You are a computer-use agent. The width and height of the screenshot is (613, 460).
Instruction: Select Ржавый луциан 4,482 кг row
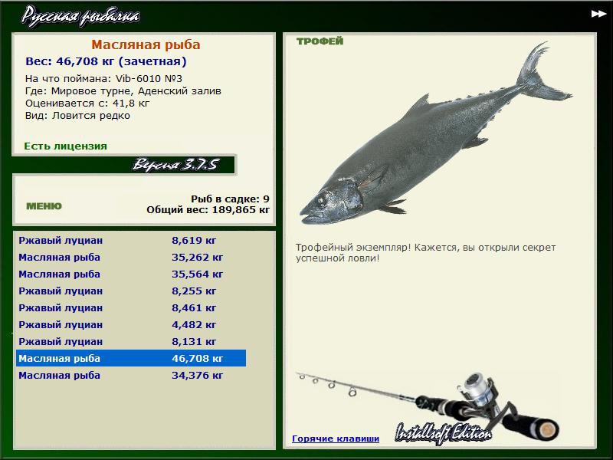coord(131,324)
